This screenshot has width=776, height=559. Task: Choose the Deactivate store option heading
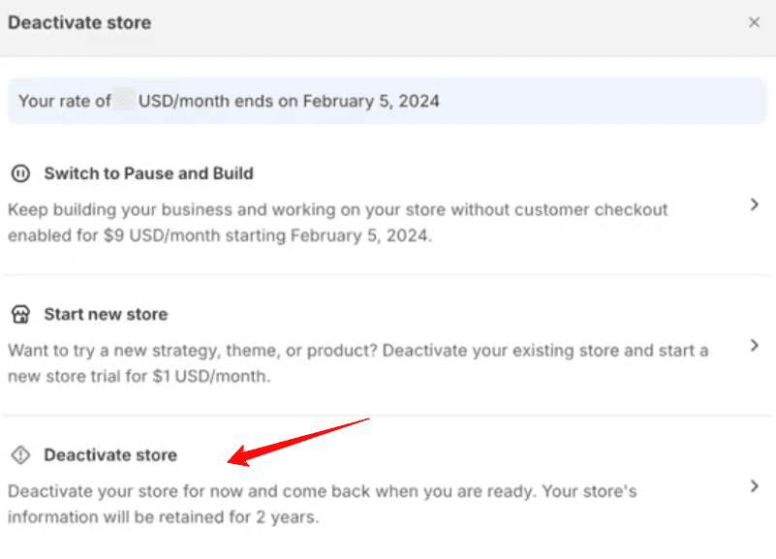(110, 455)
